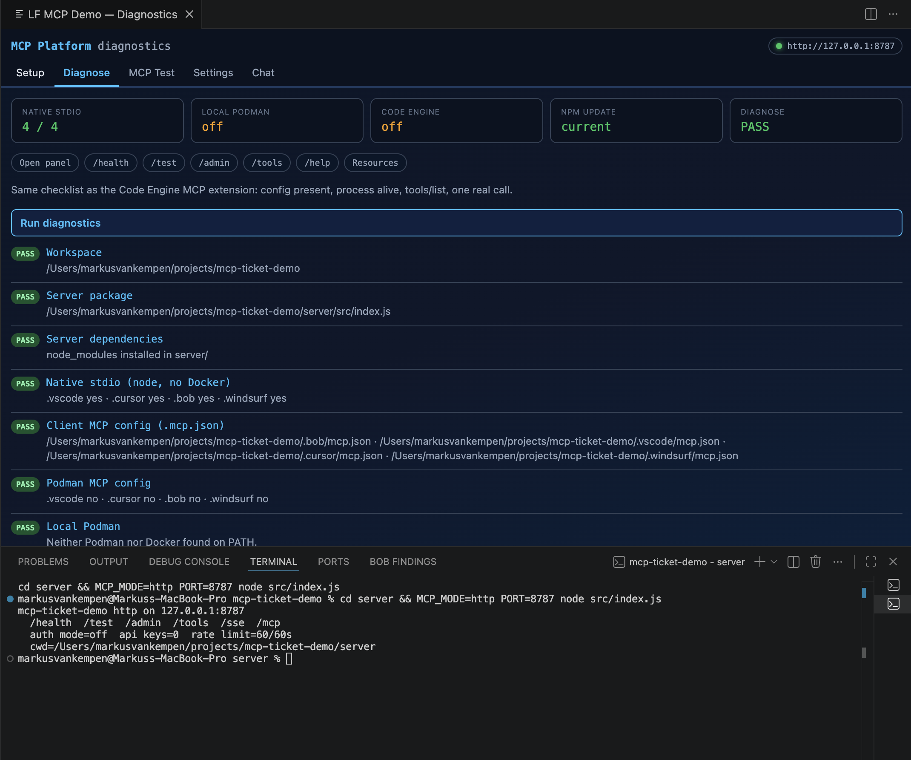Image resolution: width=911 pixels, height=760 pixels.
Task: Click the PASS badge beside Server package
Action: click(25, 297)
